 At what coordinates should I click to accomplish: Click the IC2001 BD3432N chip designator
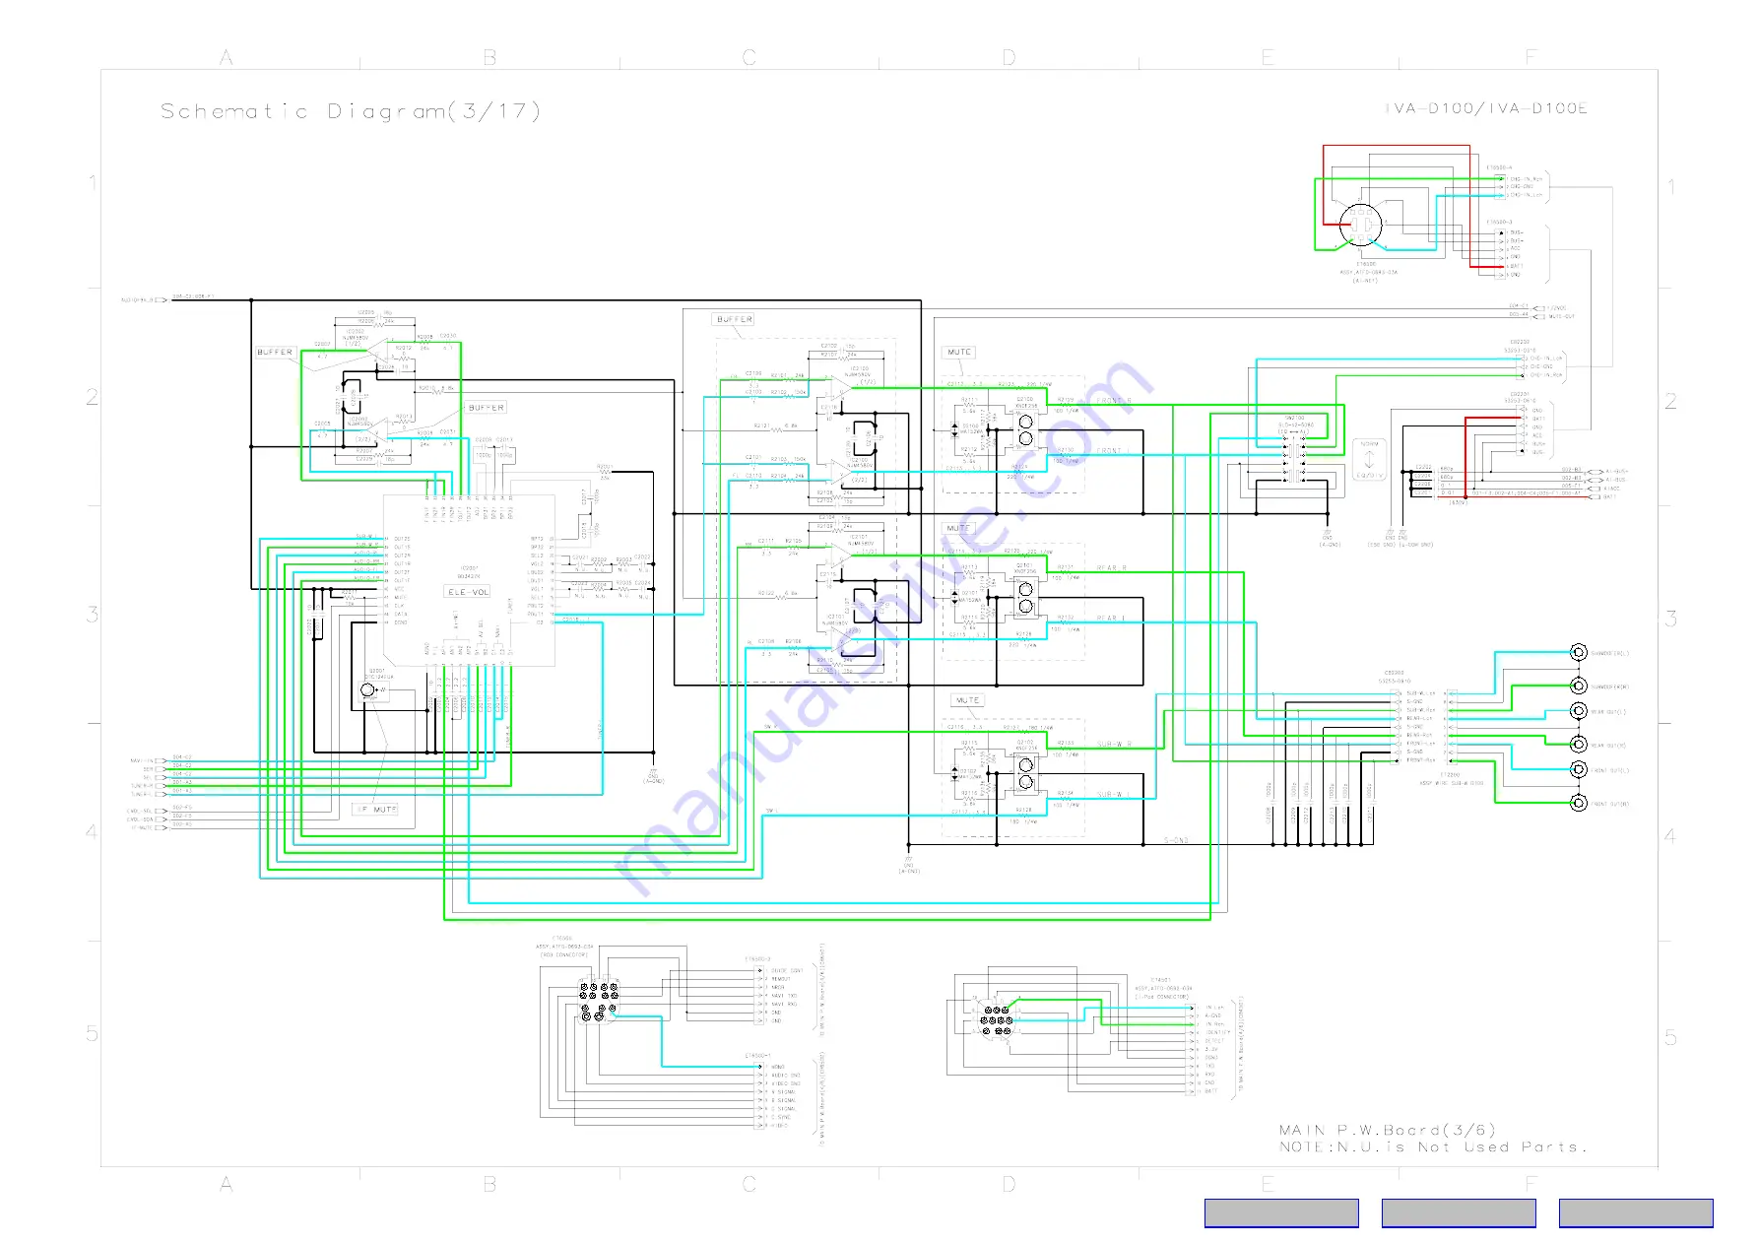coord(469,571)
